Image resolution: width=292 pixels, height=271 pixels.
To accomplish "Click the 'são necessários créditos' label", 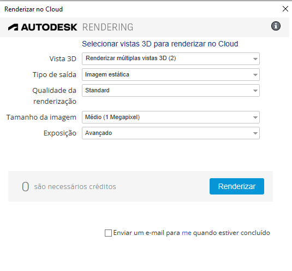I will point(75,186).
